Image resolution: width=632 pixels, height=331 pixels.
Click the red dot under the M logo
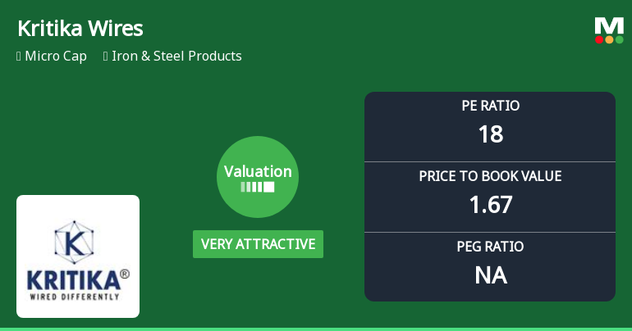(599, 39)
